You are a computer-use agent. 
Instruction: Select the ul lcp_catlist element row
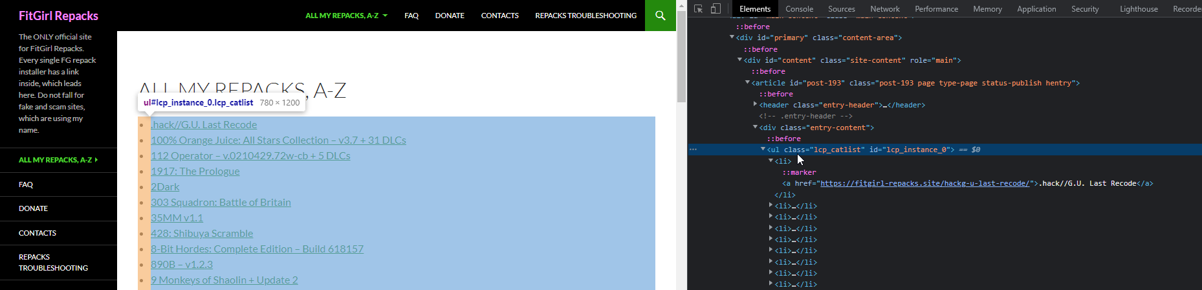point(945,150)
